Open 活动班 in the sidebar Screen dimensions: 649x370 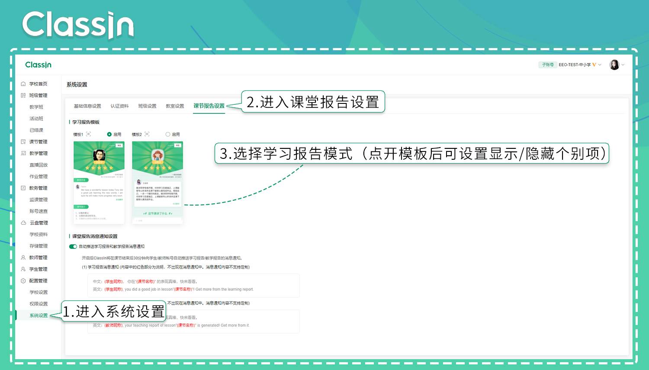pos(36,119)
